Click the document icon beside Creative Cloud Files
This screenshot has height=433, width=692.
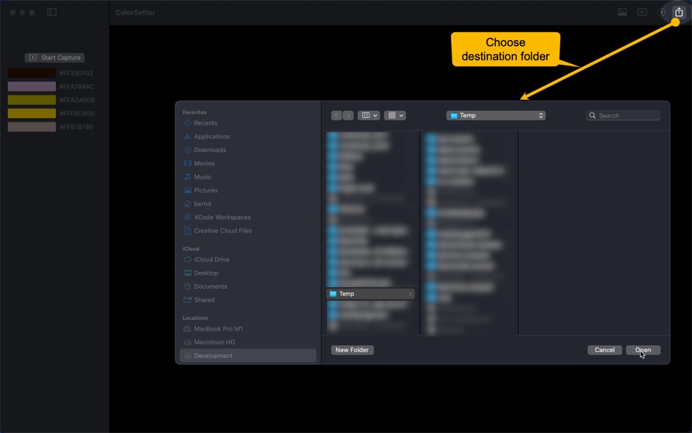187,230
